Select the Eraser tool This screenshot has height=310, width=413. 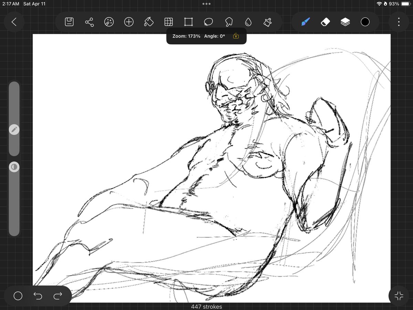(325, 22)
